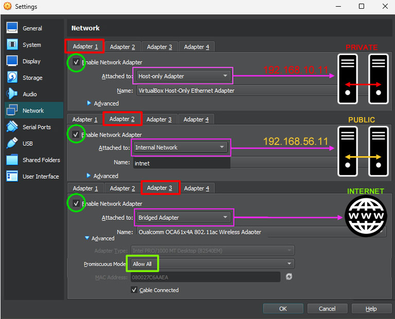Viewport: 395px width, 319px height.
Task: Select Adapter 1 tab in middle row
Action: point(85,119)
